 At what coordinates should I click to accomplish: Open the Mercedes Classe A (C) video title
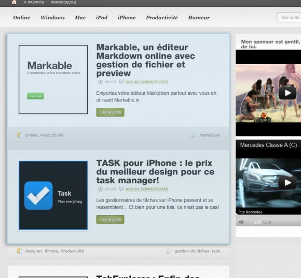[268, 145]
